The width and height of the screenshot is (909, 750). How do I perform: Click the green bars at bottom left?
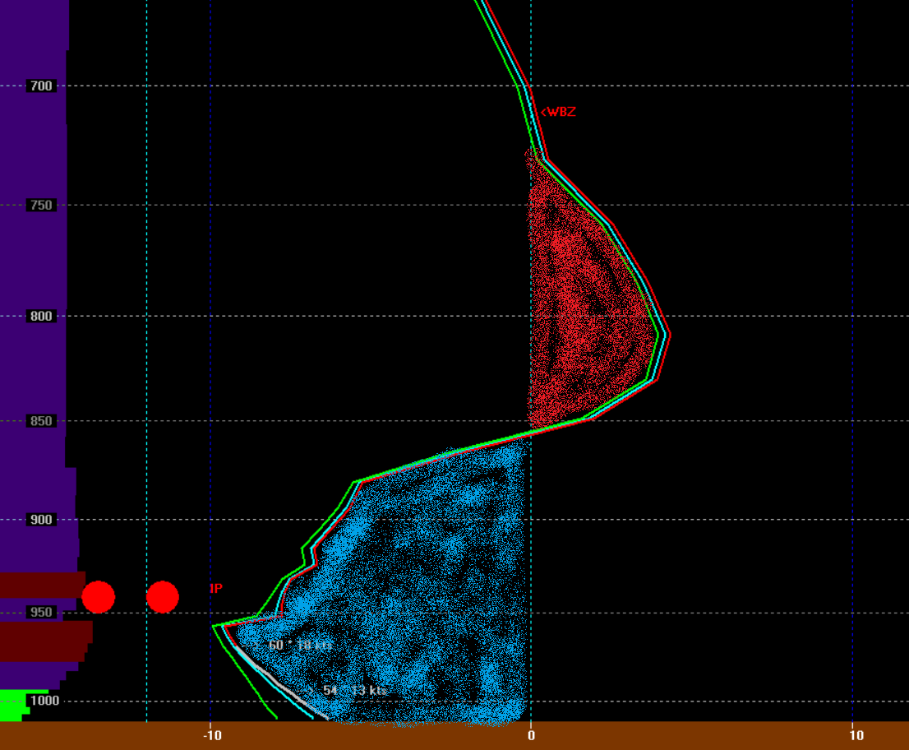(21, 703)
